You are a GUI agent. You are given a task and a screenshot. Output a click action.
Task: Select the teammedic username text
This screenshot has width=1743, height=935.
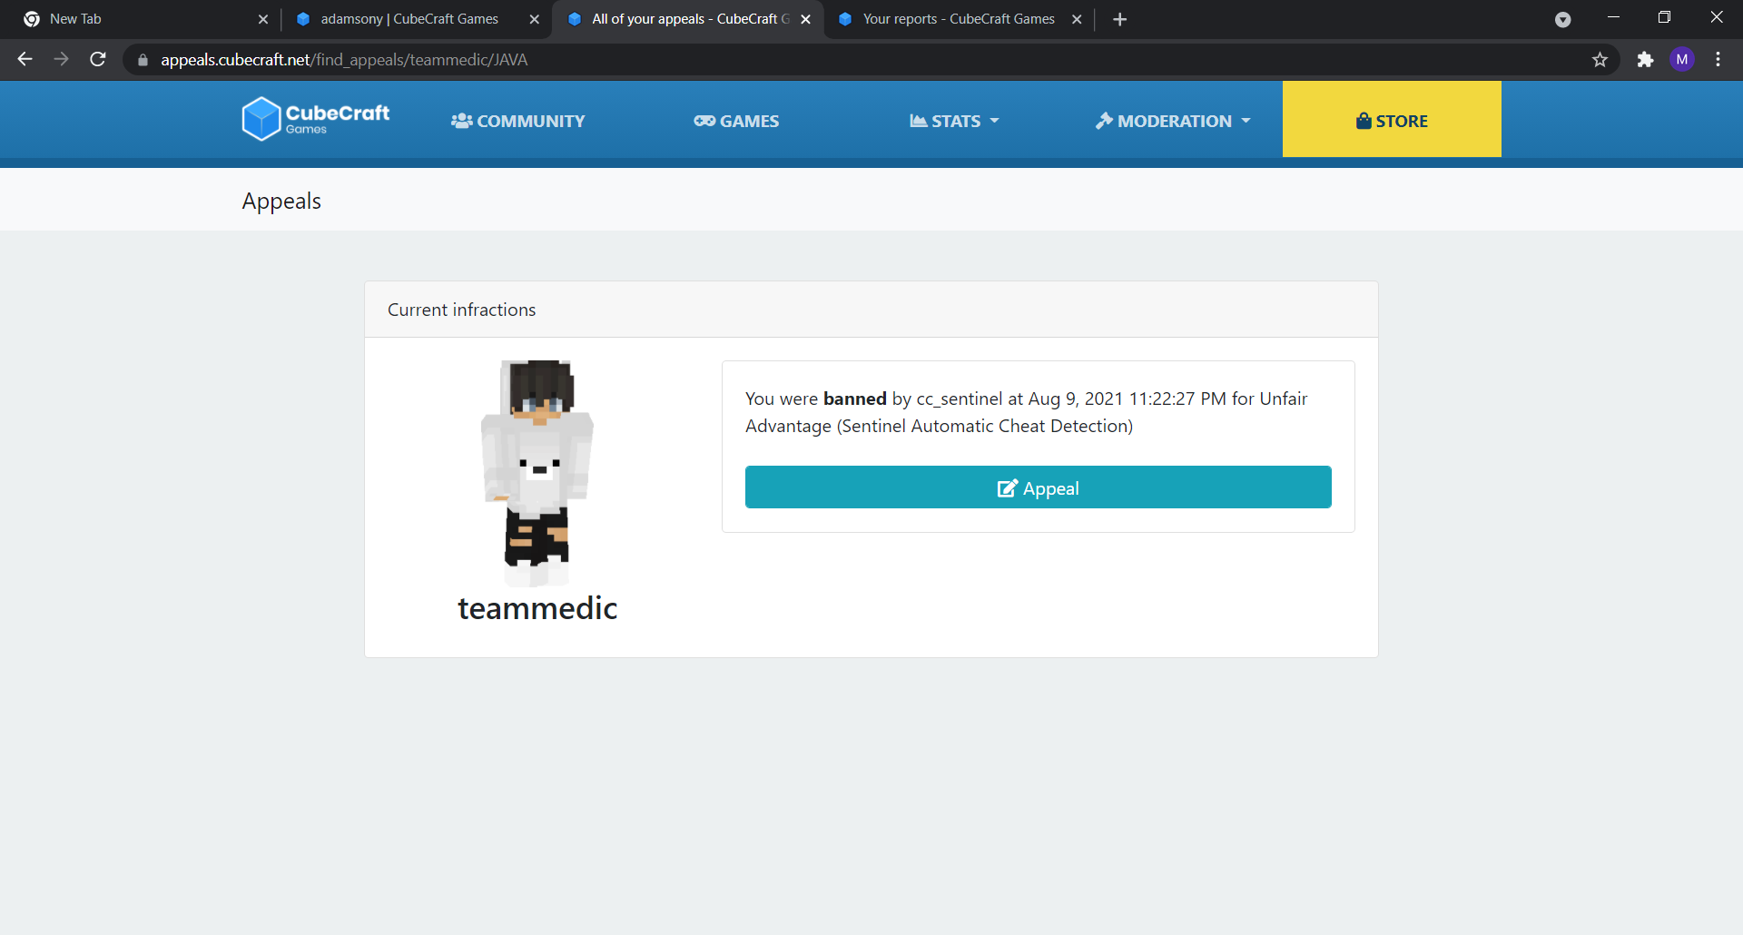click(537, 608)
